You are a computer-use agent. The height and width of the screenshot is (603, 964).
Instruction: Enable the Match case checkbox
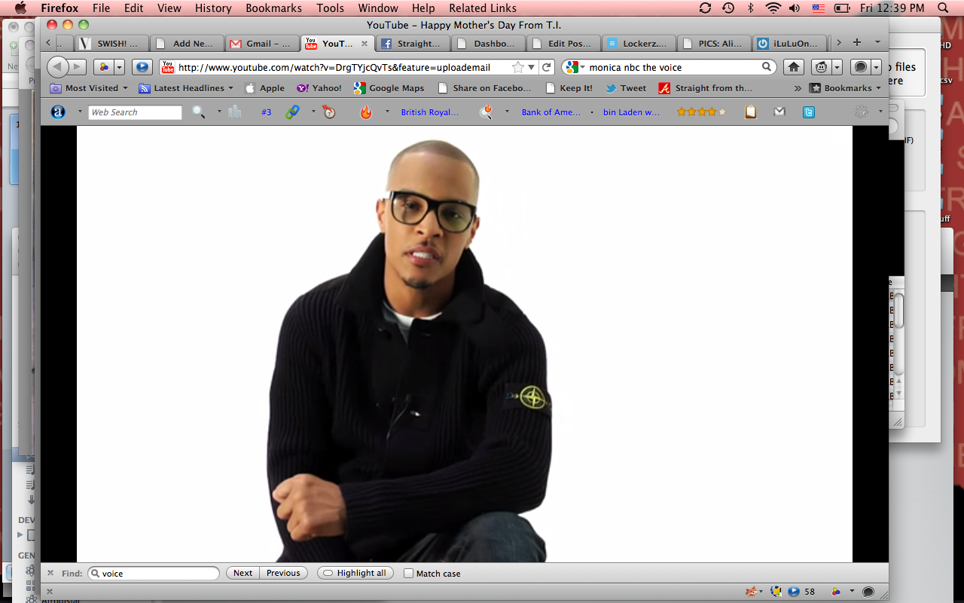[408, 574]
